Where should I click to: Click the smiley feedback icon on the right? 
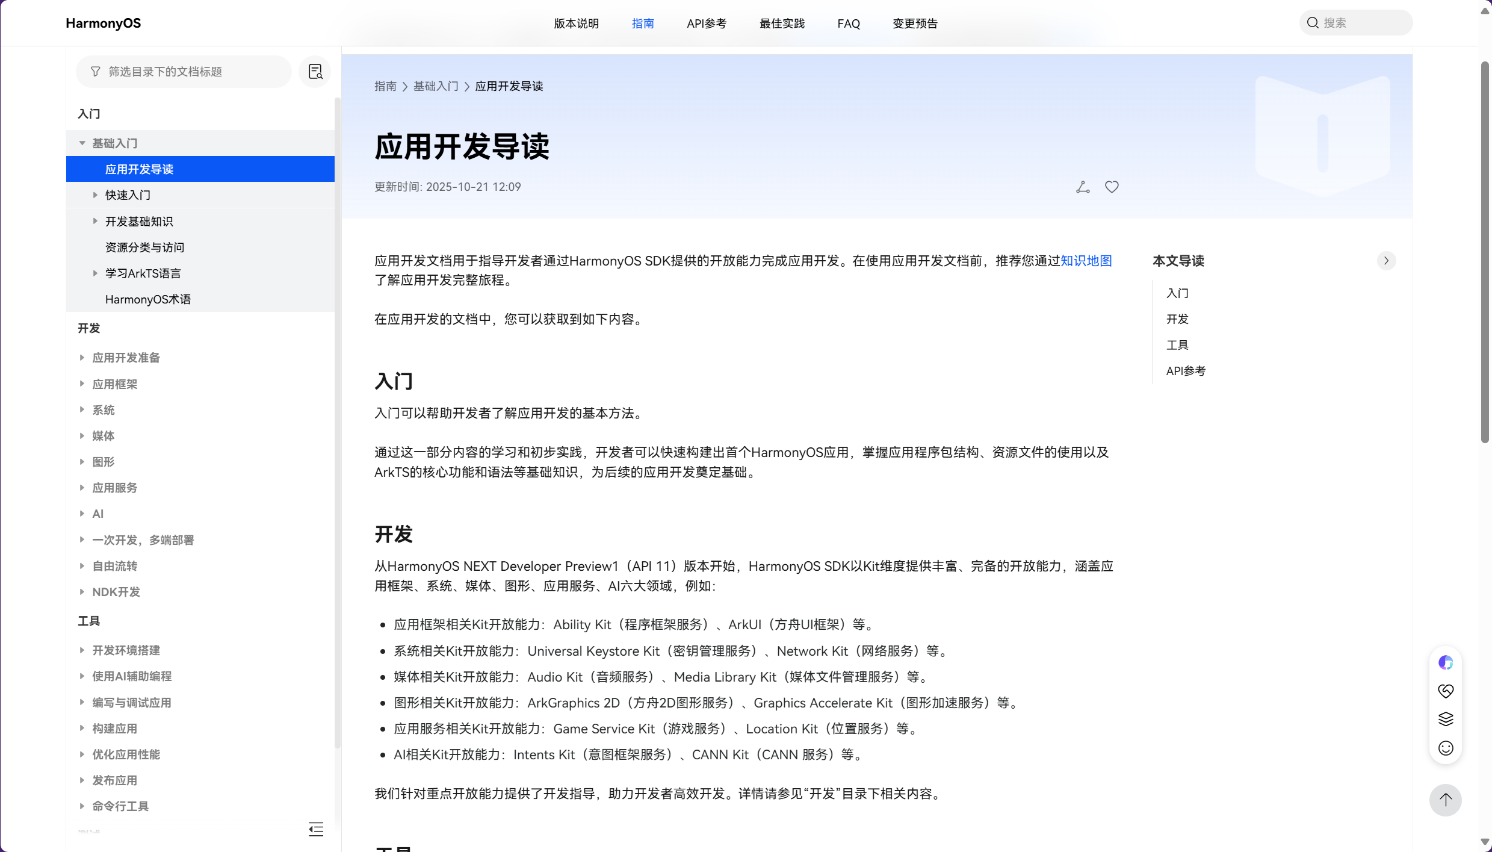1446,748
